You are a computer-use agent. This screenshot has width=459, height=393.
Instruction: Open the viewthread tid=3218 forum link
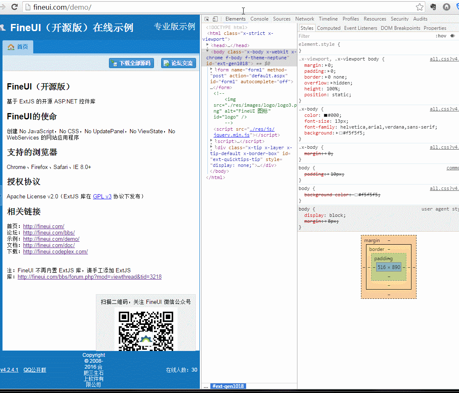tap(90, 277)
